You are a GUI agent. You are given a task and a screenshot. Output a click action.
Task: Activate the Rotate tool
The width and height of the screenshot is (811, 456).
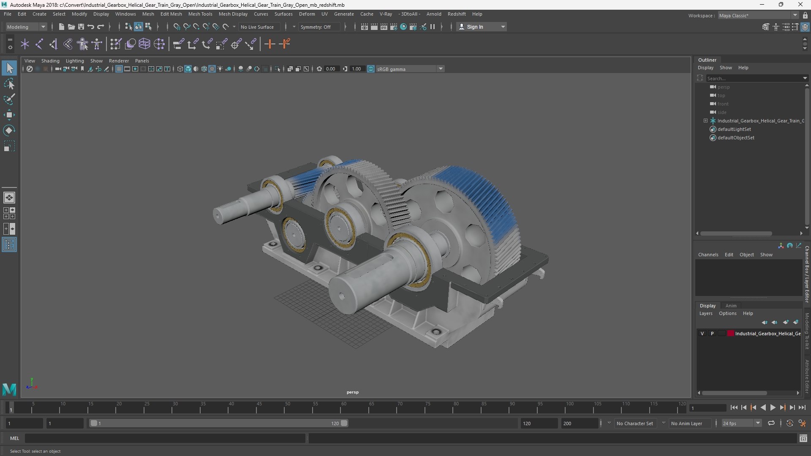pyautogui.click(x=9, y=130)
